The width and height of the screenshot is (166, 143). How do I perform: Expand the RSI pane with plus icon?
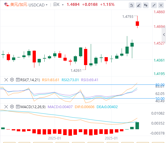pyautogui.click(x=18, y=80)
